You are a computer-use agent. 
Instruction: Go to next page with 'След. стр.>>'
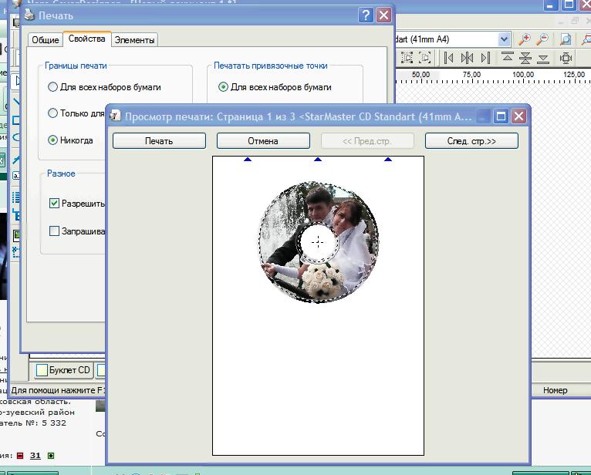click(471, 141)
